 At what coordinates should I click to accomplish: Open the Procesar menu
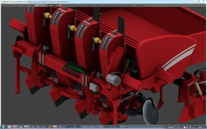pyautogui.click(x=17, y=5)
